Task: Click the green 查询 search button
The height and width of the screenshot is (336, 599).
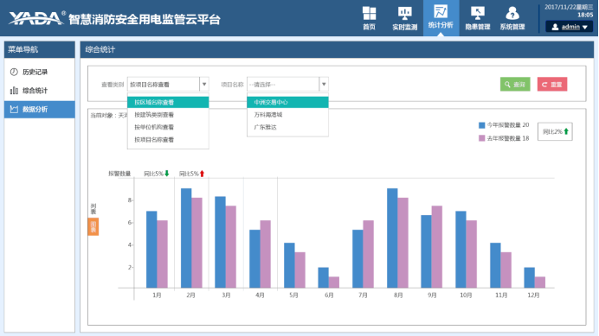Action: point(515,85)
